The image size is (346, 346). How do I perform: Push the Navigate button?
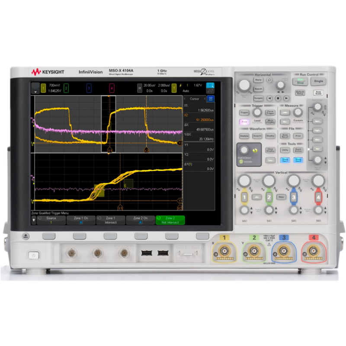pyautogui.click(x=258, y=98)
